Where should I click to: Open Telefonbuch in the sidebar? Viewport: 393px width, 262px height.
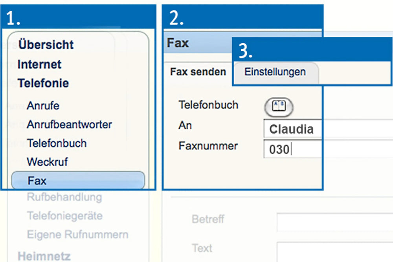(x=57, y=143)
